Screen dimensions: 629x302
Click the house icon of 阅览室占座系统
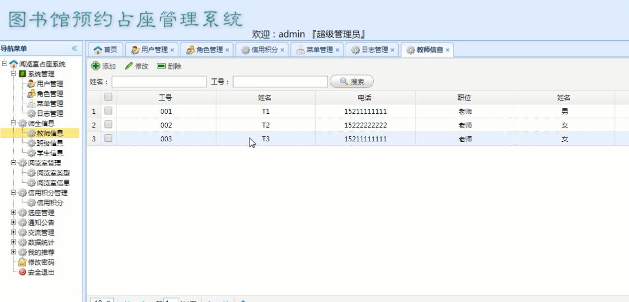pyautogui.click(x=14, y=64)
